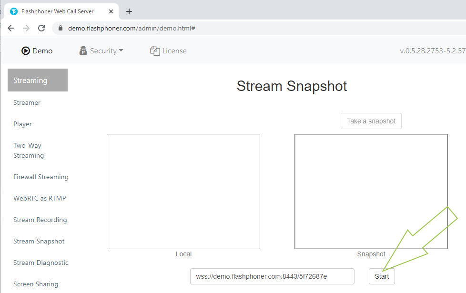Open Firewall Streaming in sidebar

[x=41, y=177]
